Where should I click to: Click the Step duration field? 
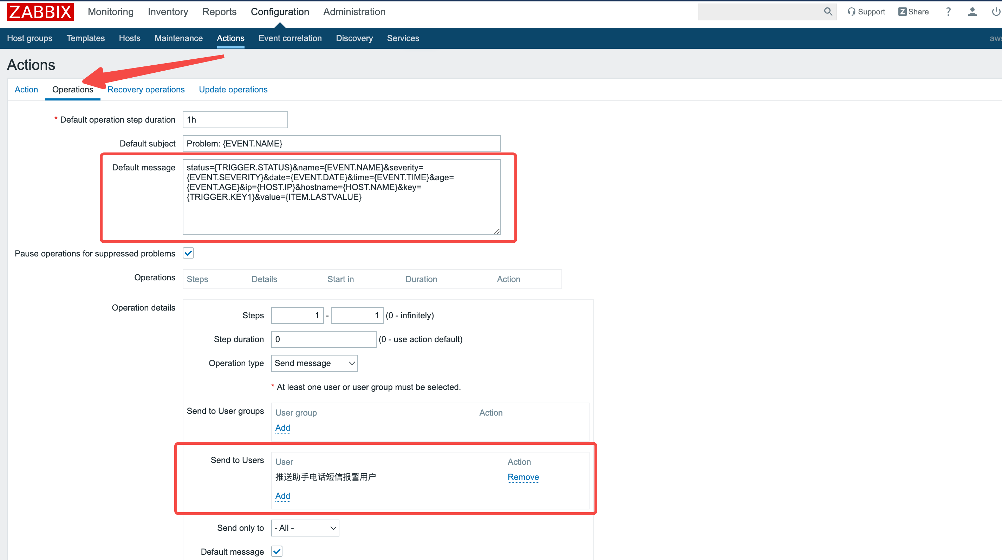click(324, 339)
